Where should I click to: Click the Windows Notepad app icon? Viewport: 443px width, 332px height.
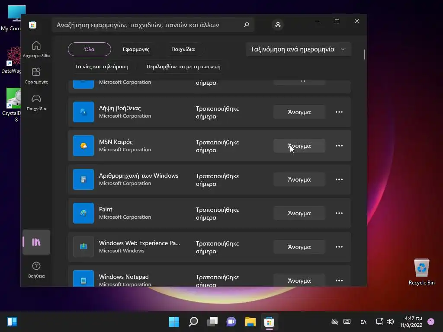coord(83,278)
